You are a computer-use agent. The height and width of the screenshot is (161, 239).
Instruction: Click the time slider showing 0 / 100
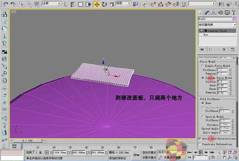pos(28,141)
